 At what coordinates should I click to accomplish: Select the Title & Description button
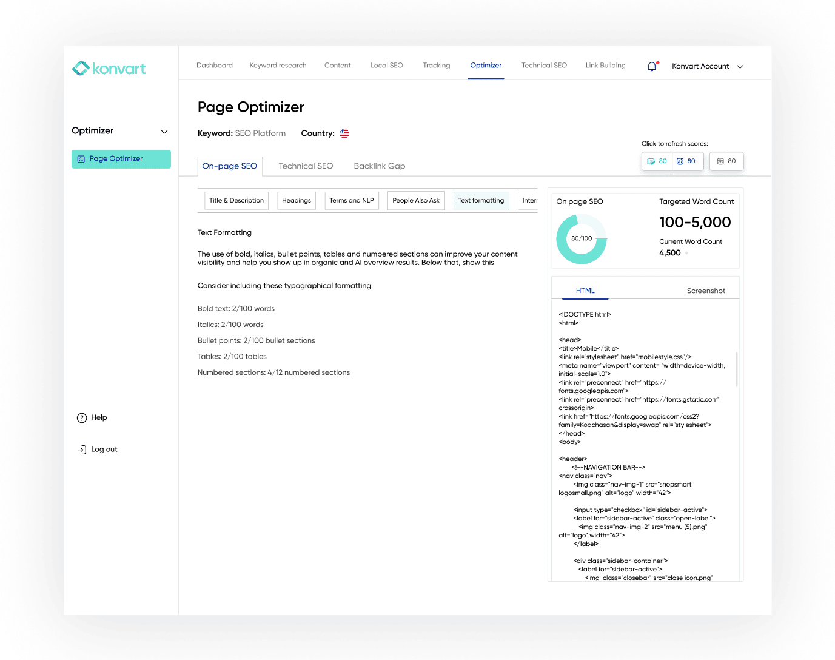tap(236, 201)
